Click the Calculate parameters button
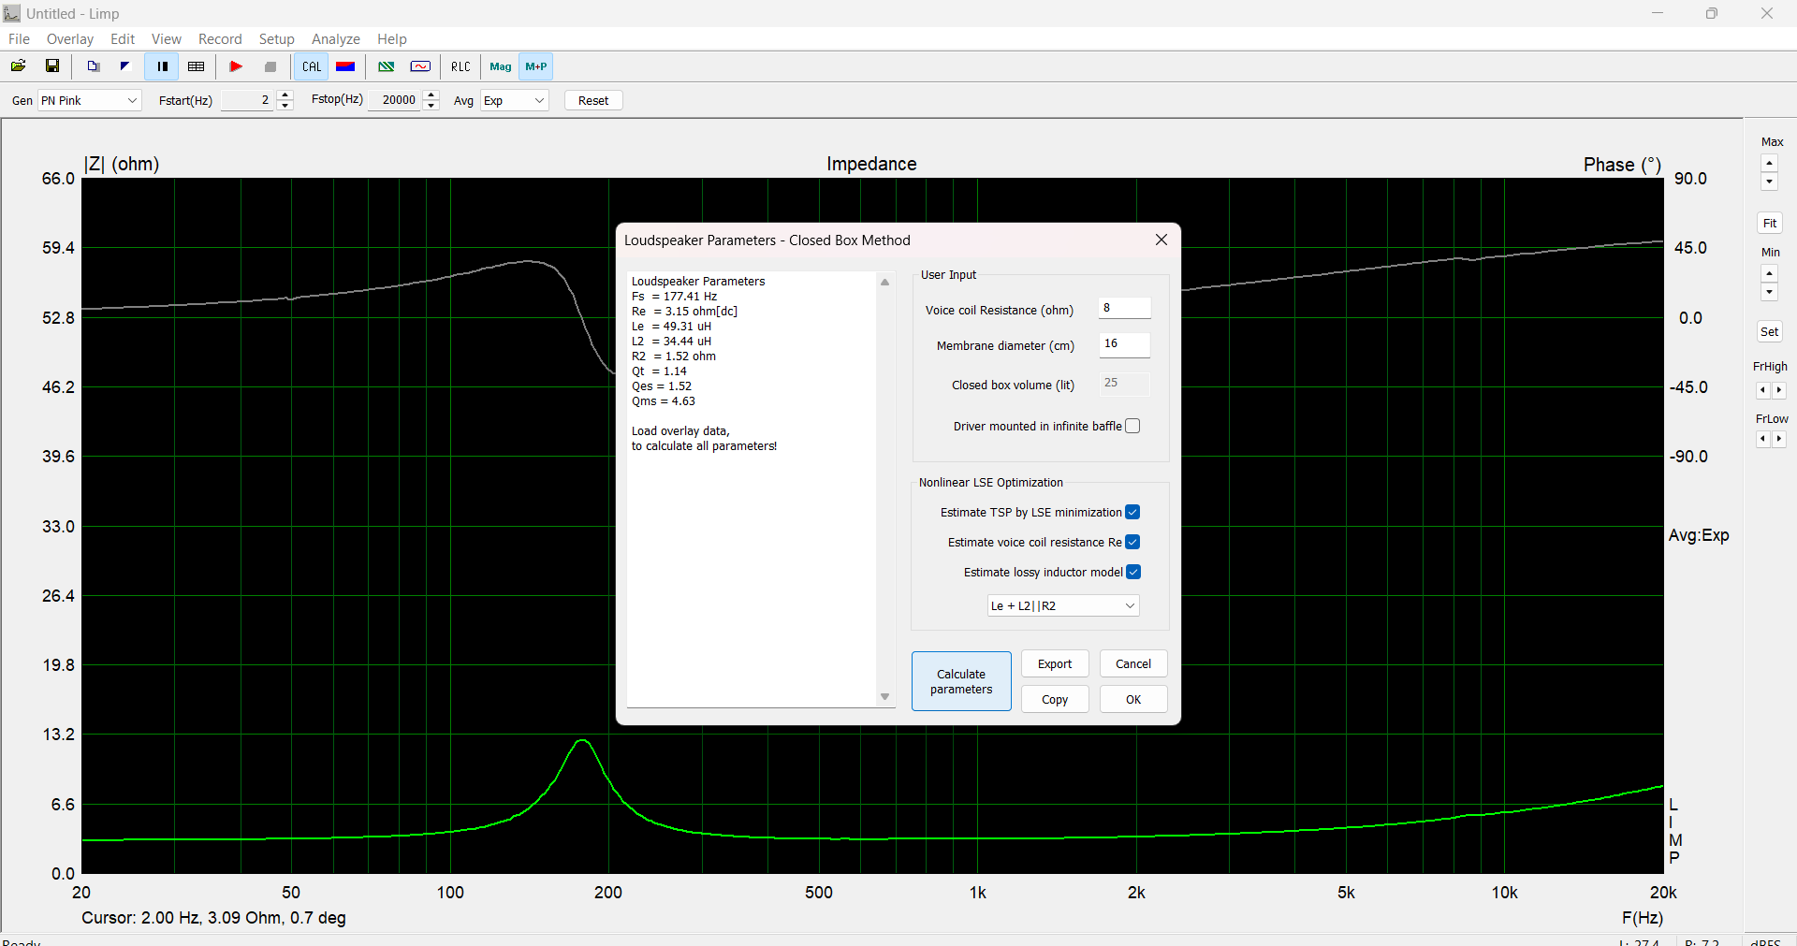The height and width of the screenshot is (946, 1797). click(x=961, y=681)
